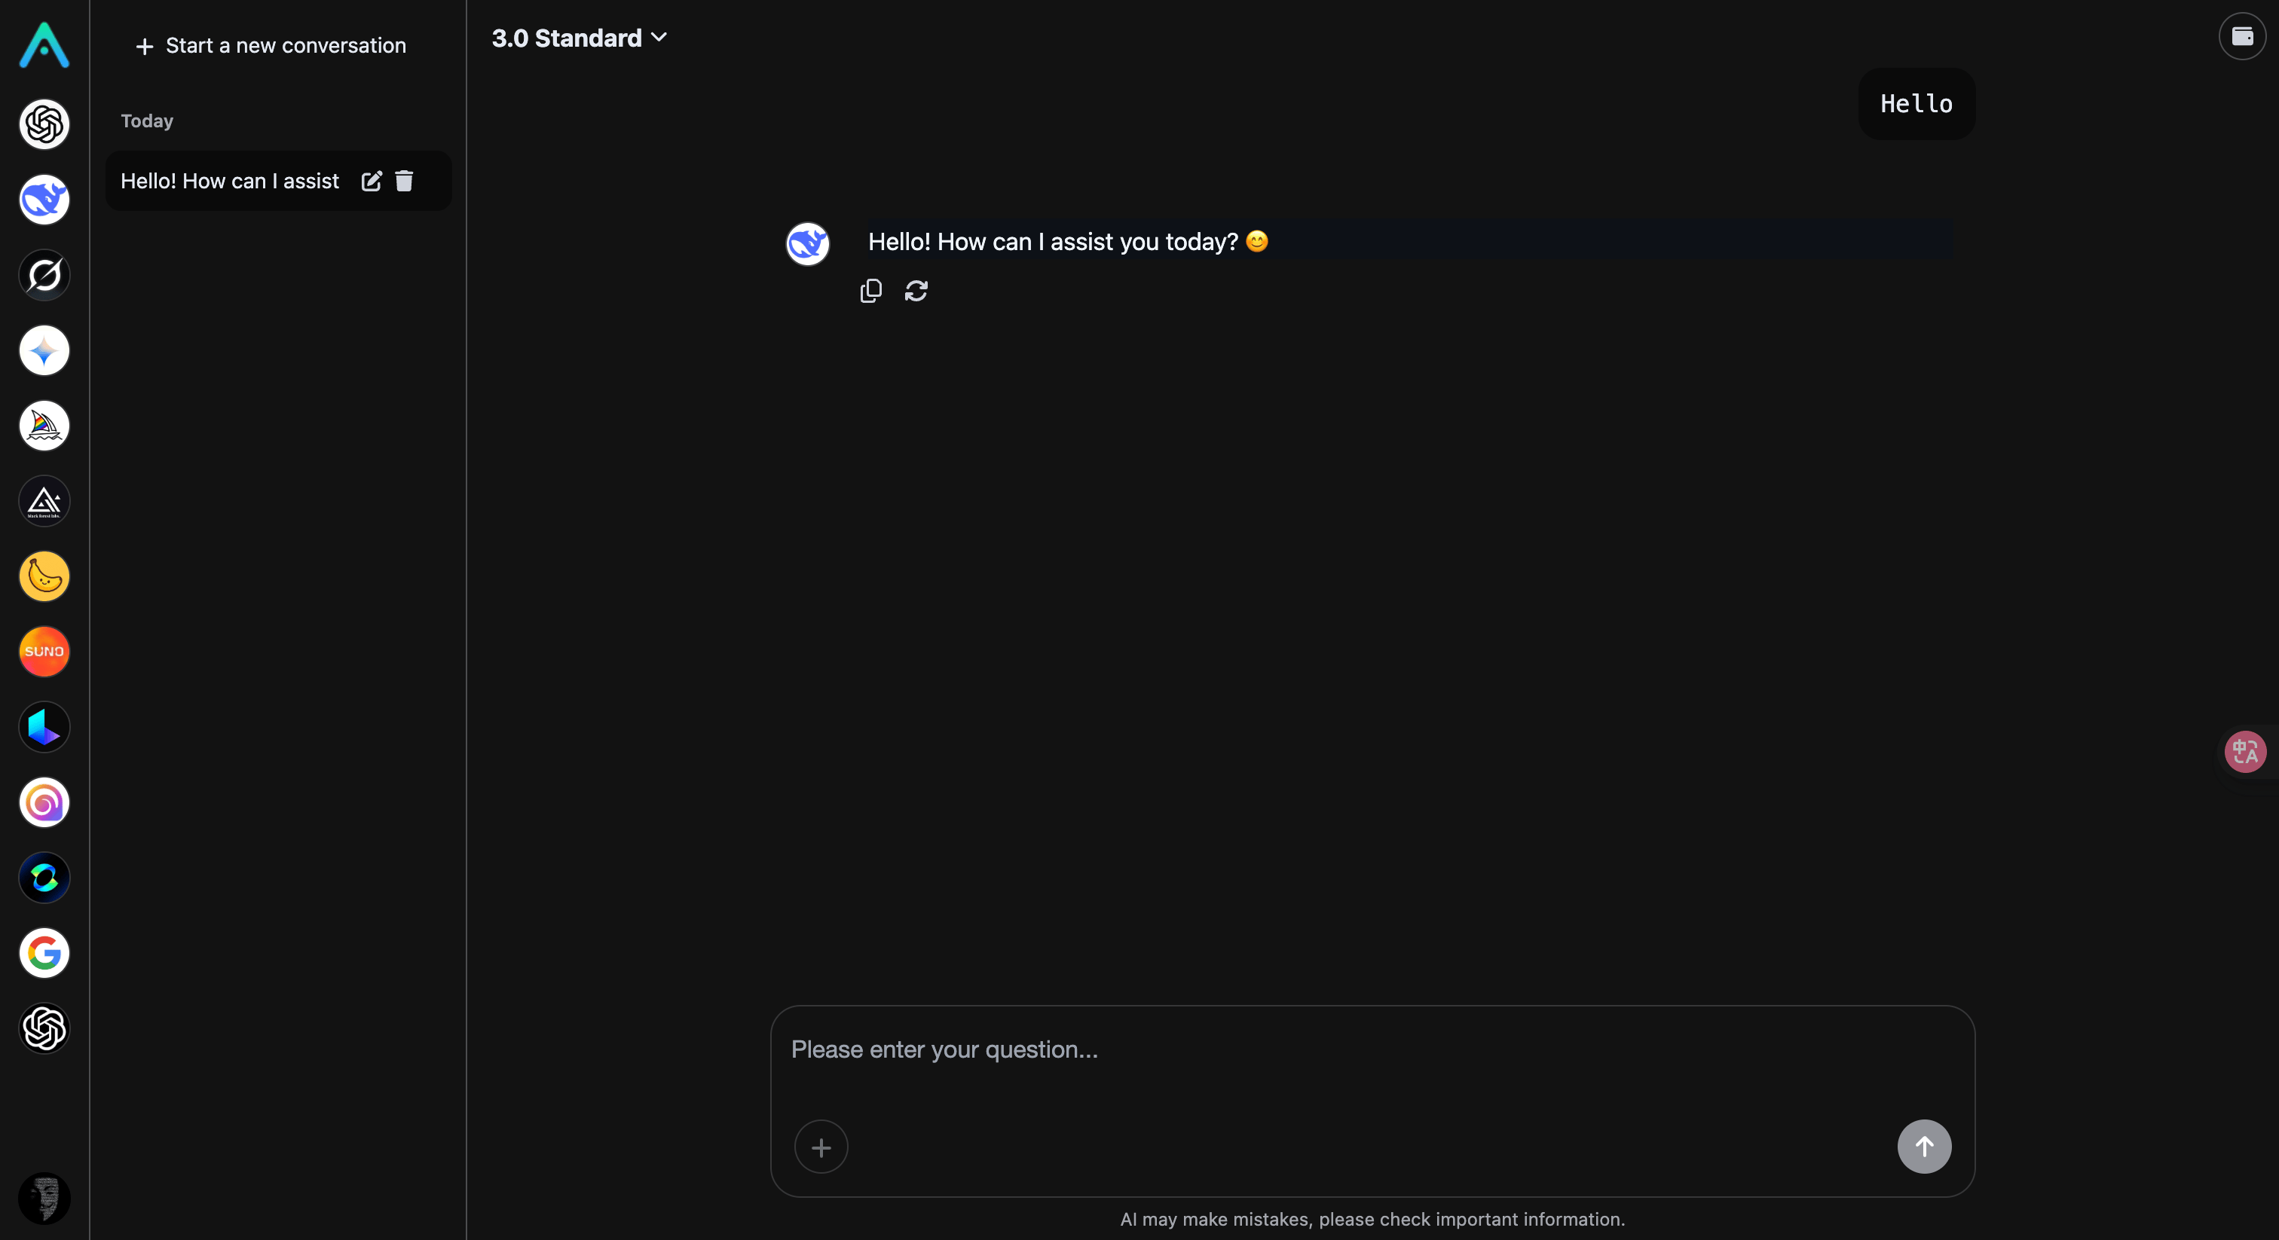
Task: Regenerate the assistant's response
Action: tap(916, 290)
